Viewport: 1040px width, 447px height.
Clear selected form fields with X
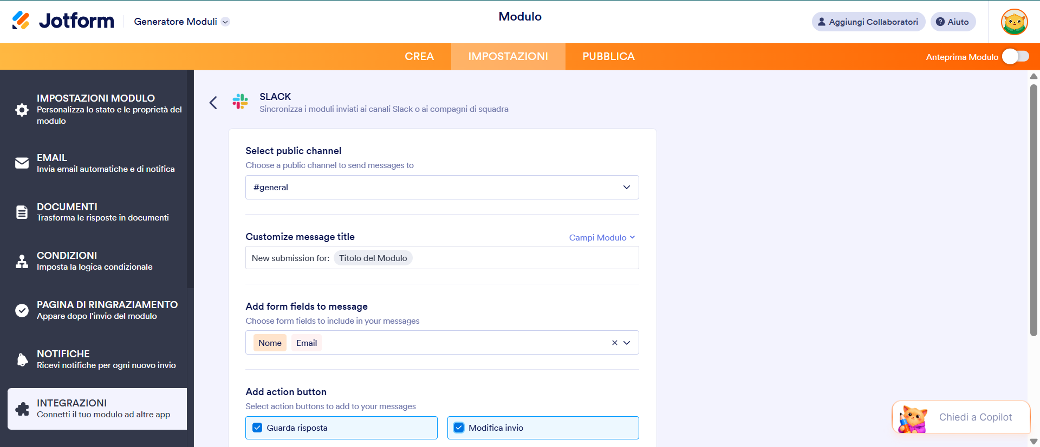pos(614,343)
